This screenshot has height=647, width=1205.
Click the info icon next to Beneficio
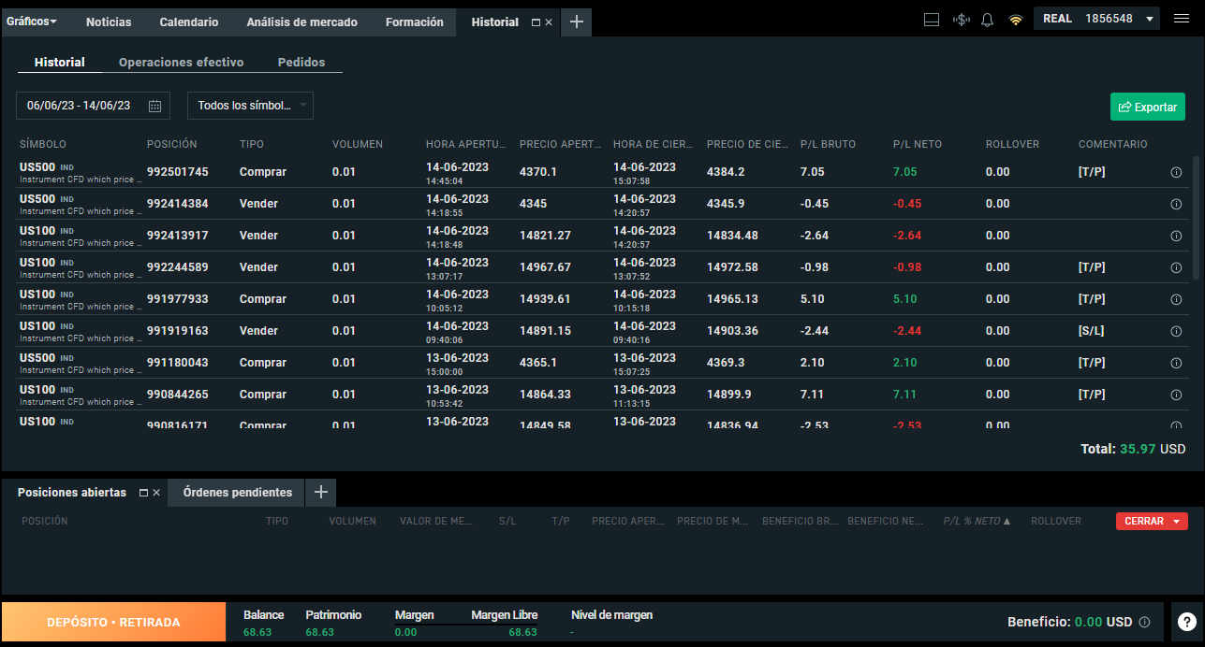1144,622
